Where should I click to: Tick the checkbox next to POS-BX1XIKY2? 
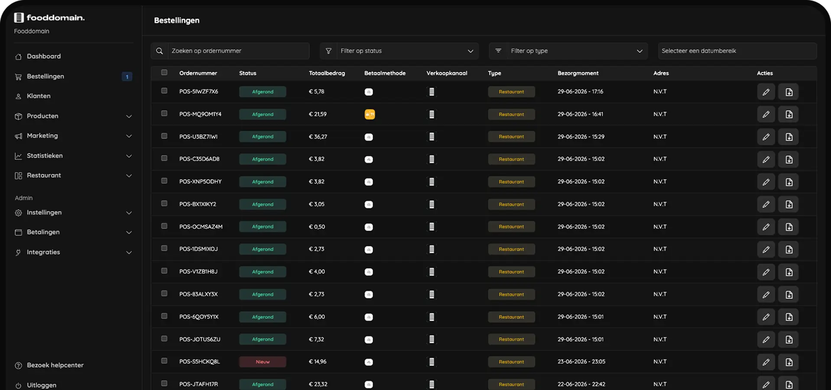164,203
